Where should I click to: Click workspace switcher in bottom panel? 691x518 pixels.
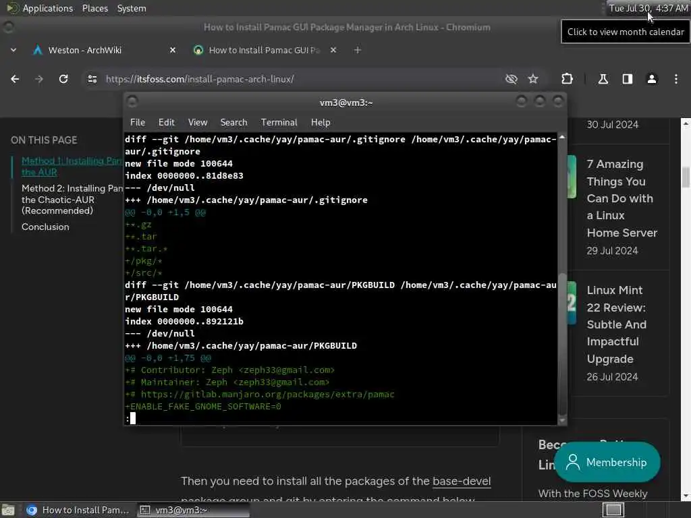click(613, 510)
